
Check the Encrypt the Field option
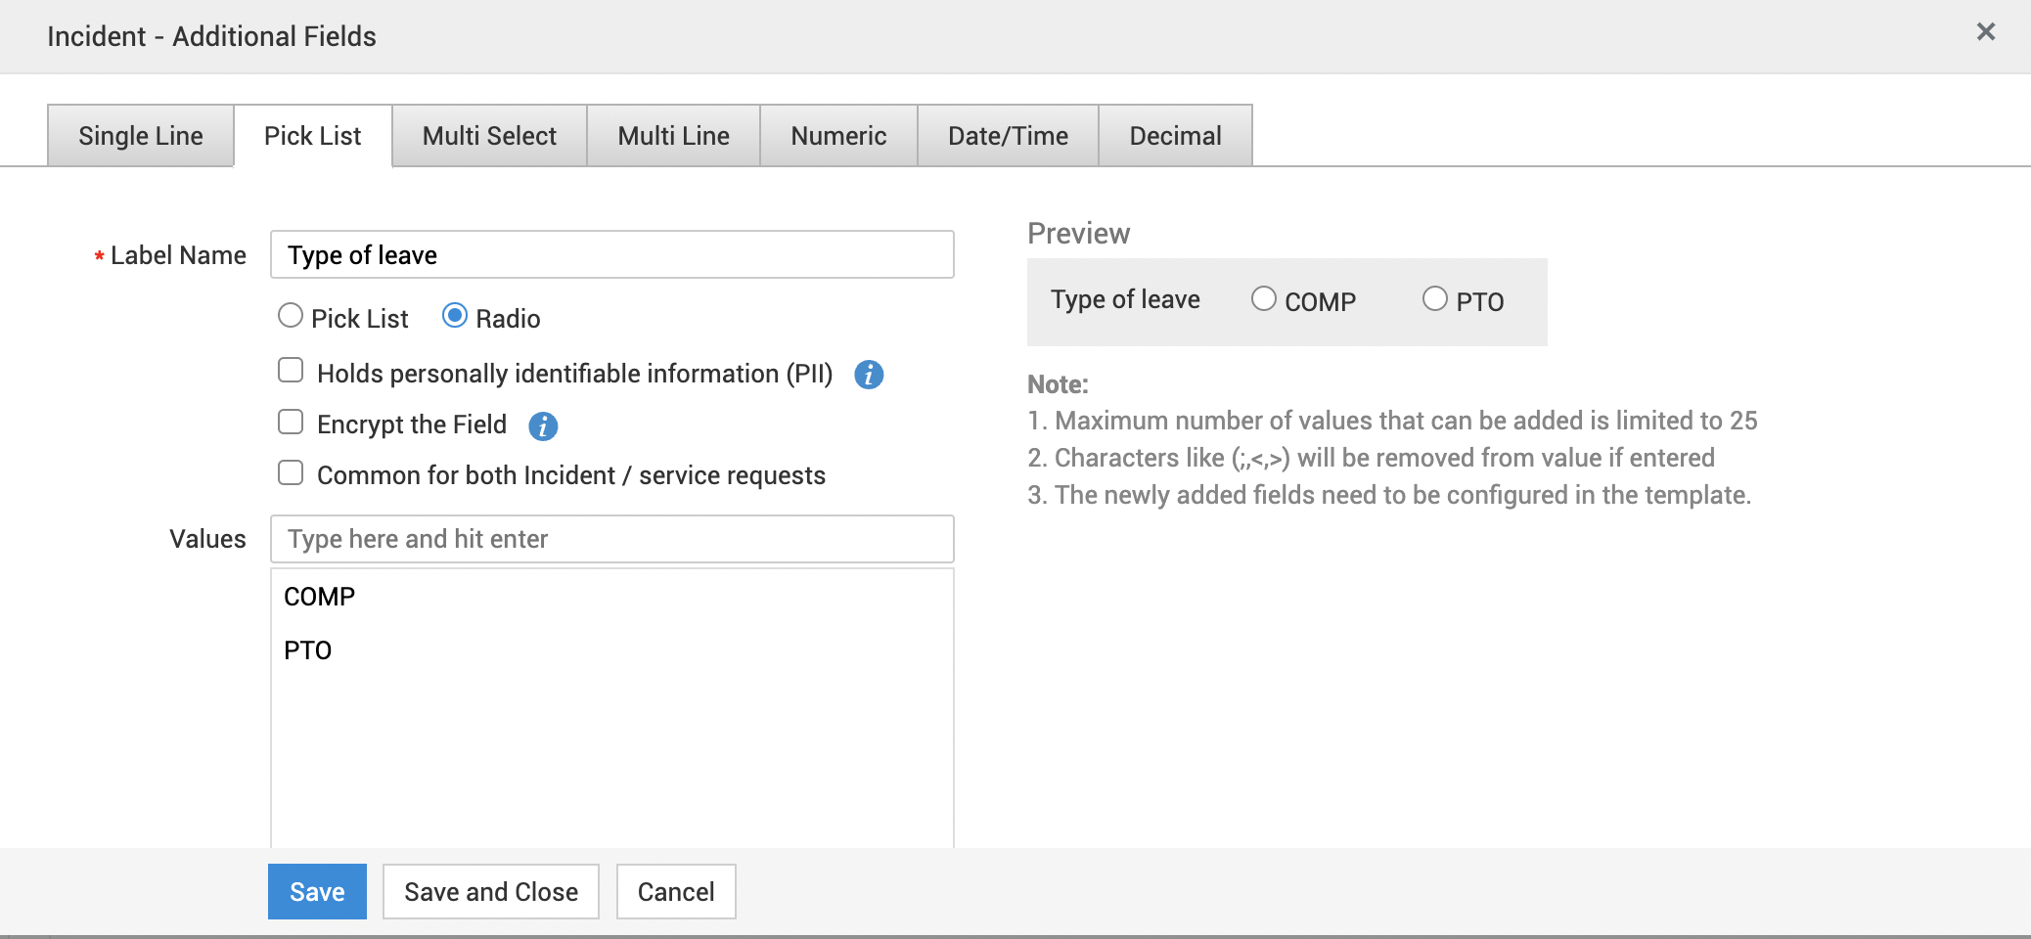[x=291, y=422]
